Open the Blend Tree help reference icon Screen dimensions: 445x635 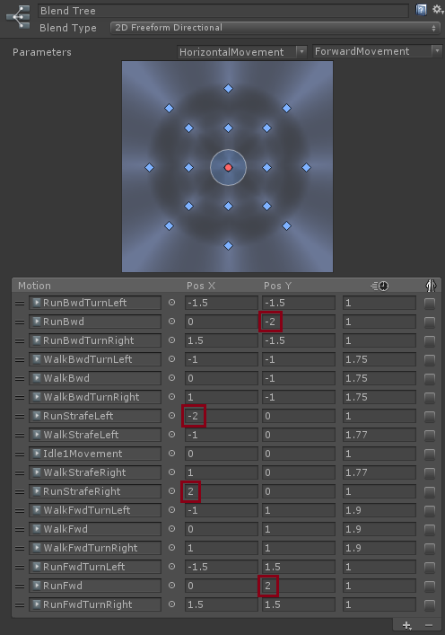point(421,10)
